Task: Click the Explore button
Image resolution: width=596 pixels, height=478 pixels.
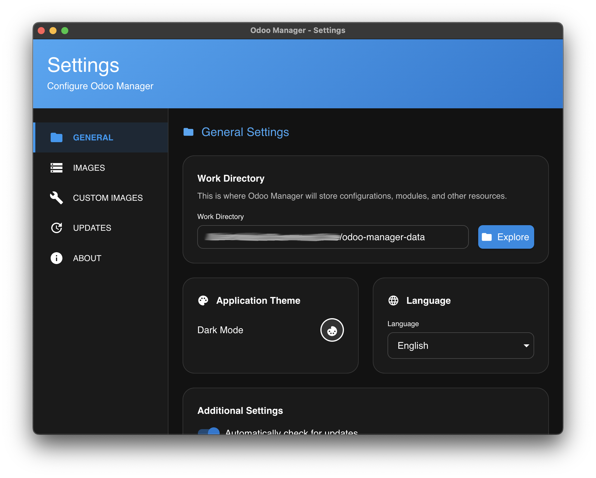Action: coord(506,237)
